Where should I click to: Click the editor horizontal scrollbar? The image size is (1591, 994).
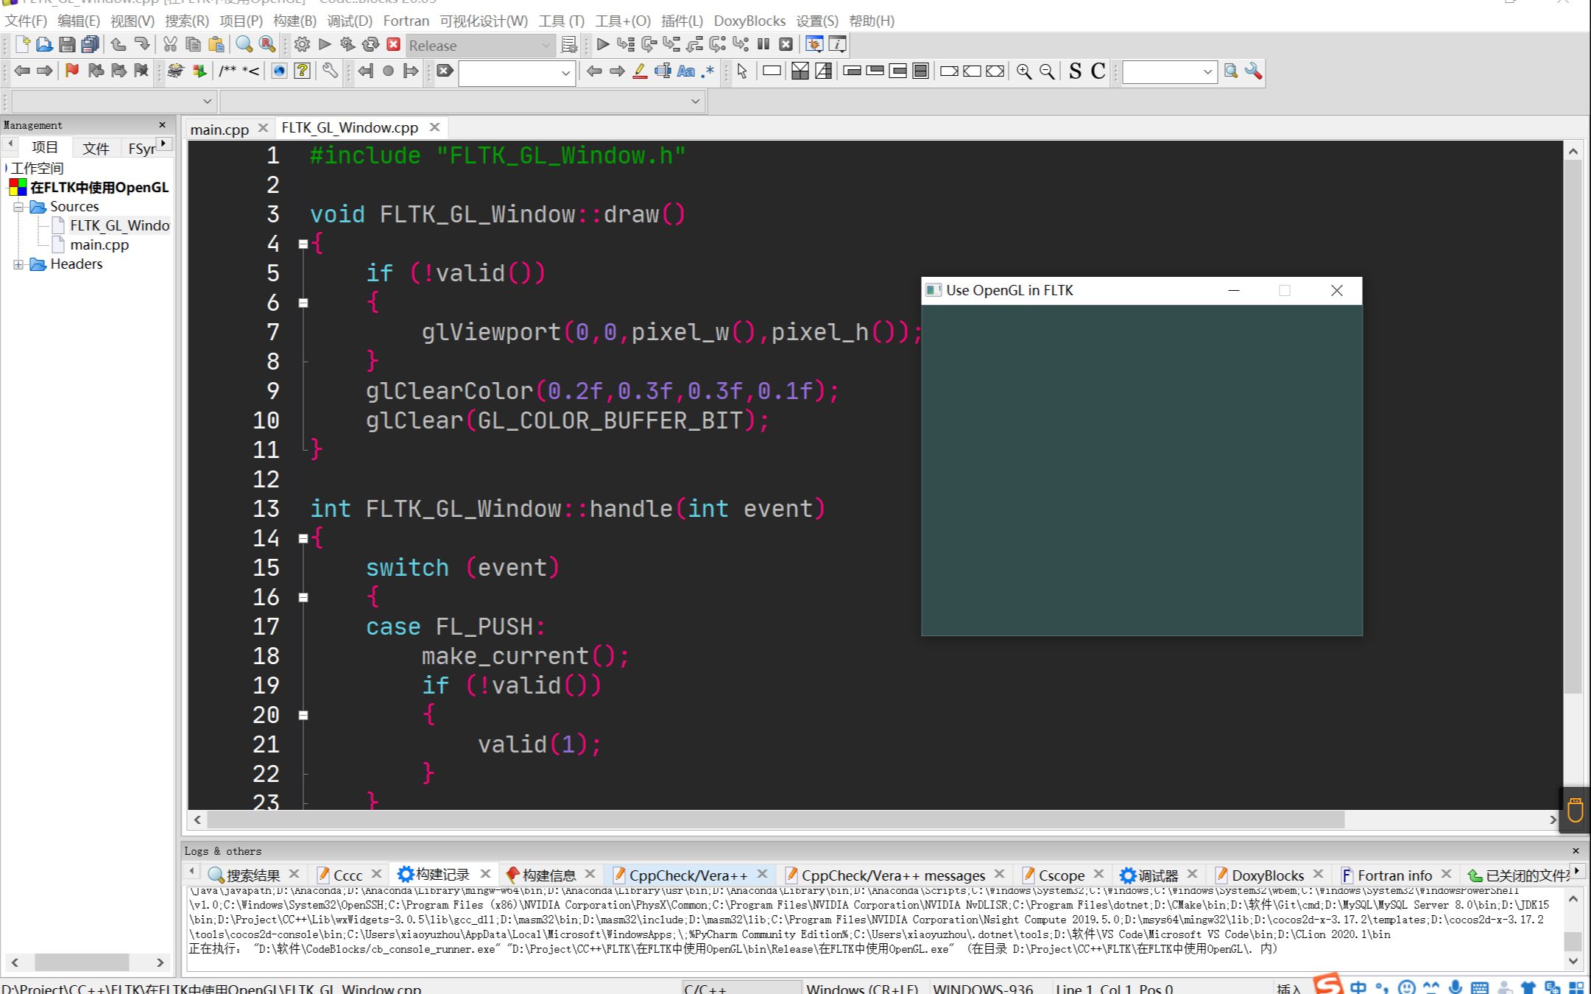tap(773, 819)
